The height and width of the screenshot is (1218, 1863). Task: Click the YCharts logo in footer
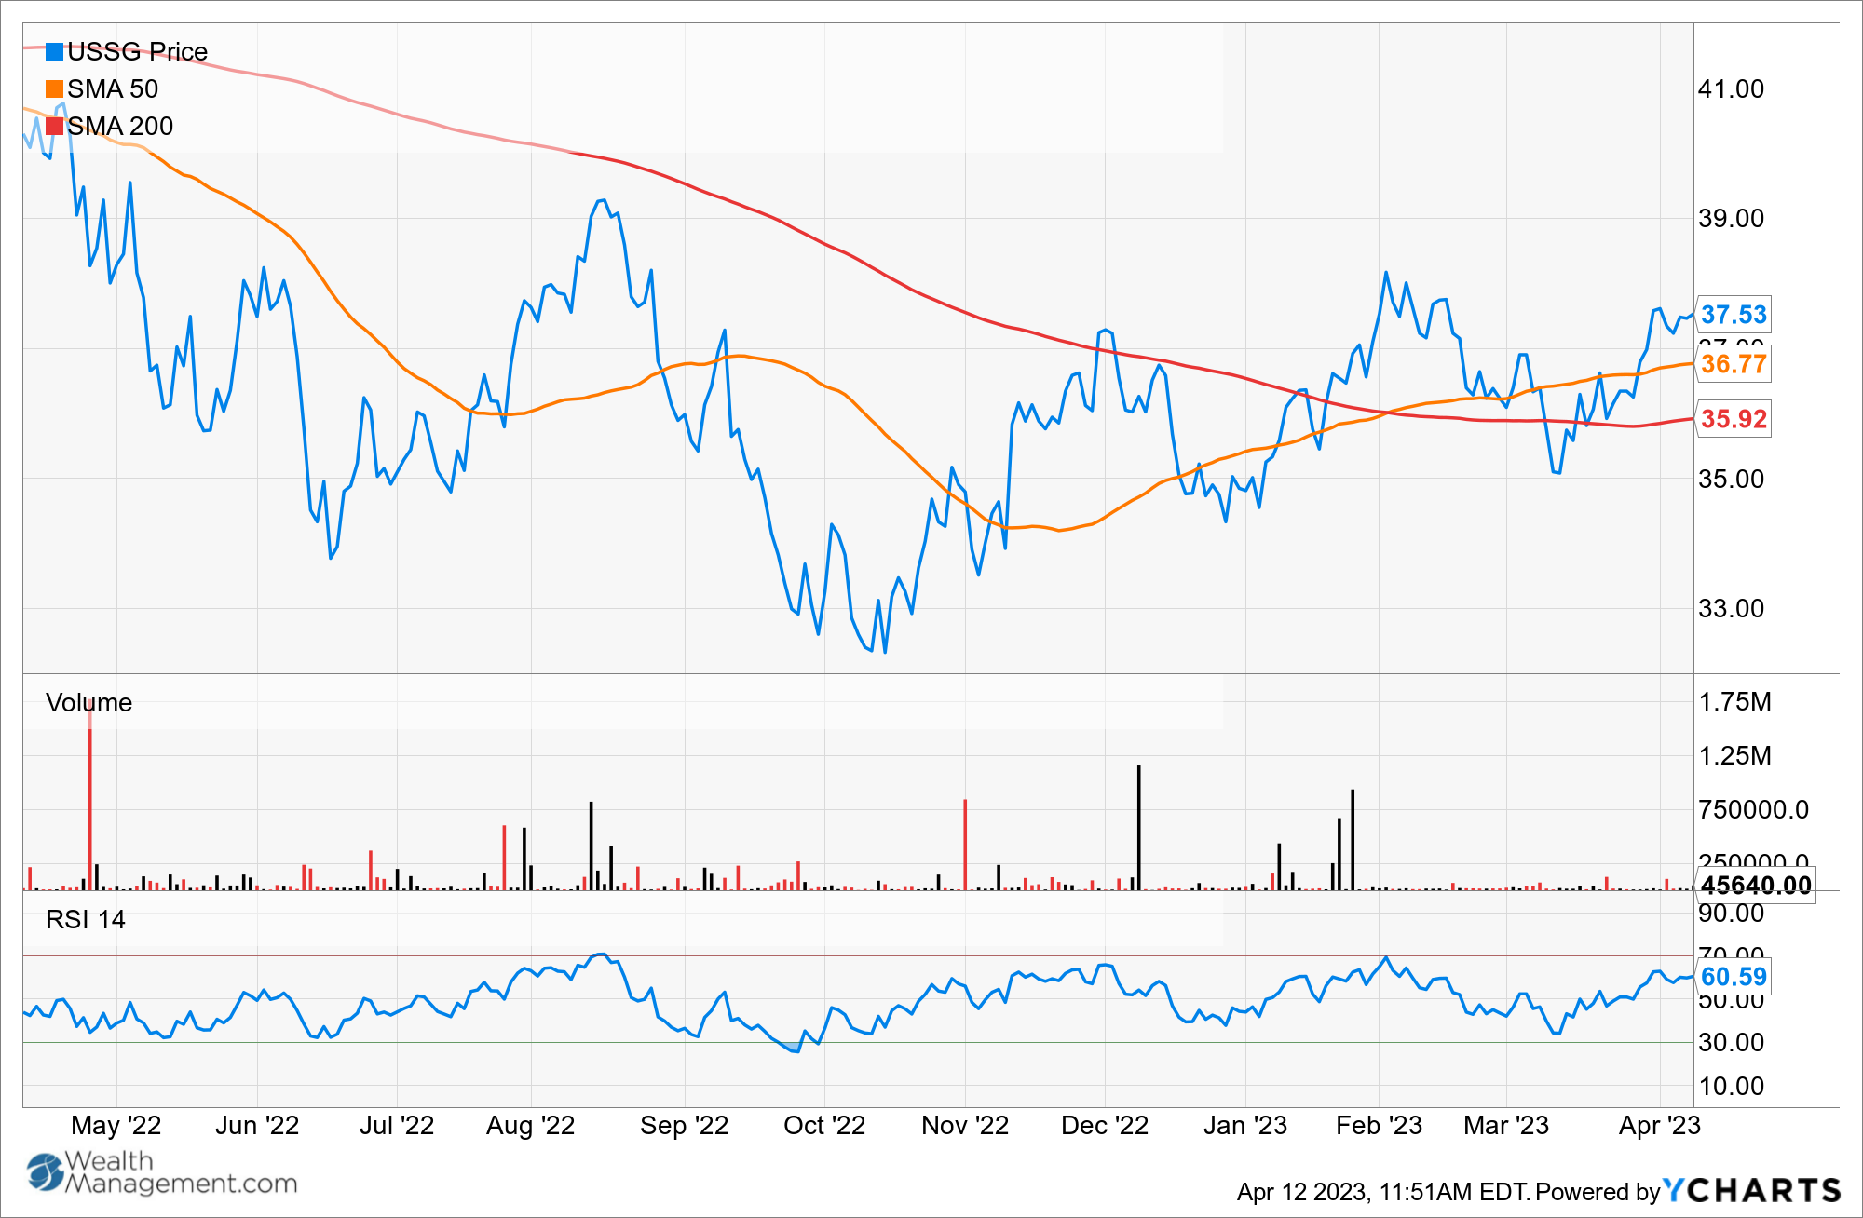pyautogui.click(x=1752, y=1190)
